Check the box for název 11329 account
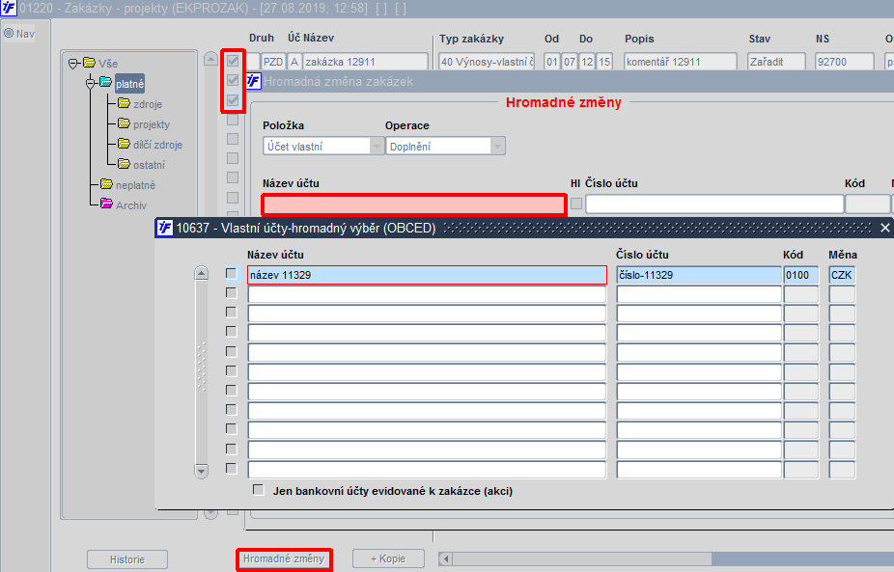 click(231, 274)
